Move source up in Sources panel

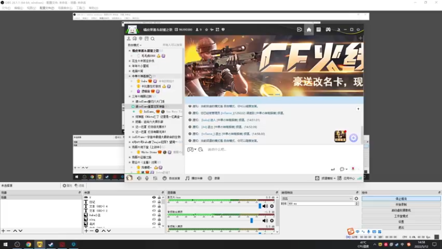(103, 231)
